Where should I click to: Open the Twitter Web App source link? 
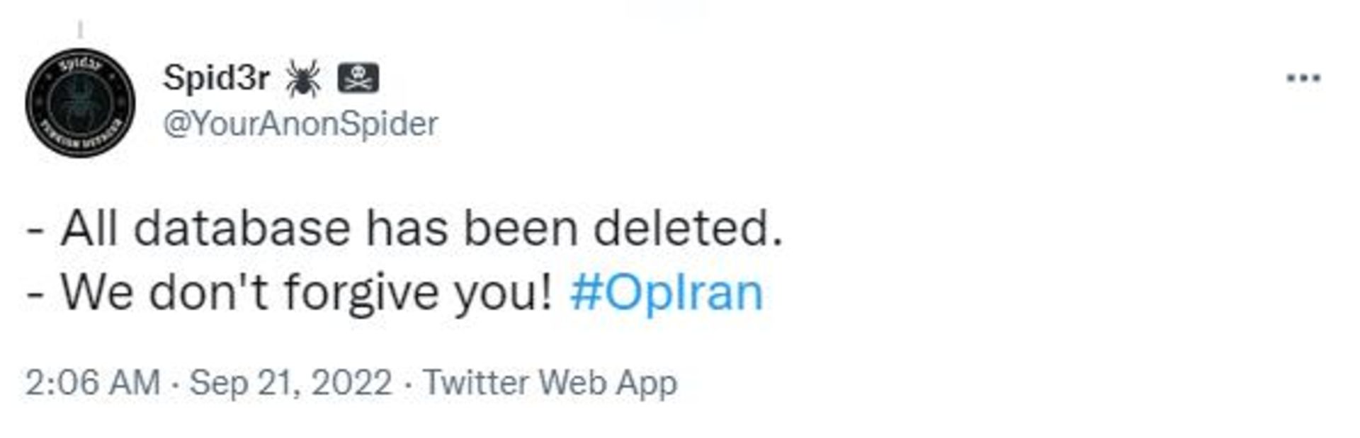click(550, 383)
